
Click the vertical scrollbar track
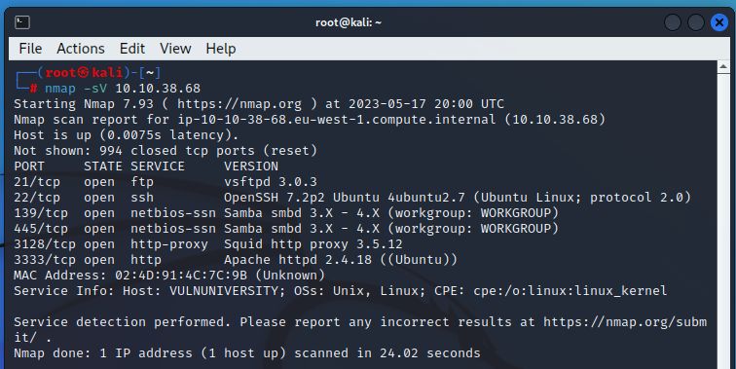pyautogui.click(x=723, y=221)
